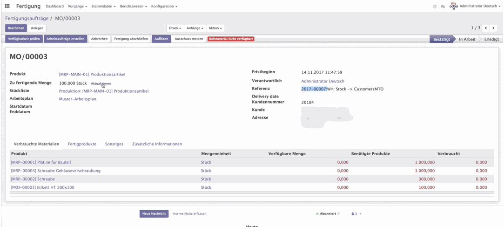Switch to the Verbrauchte Materialien tab
This screenshot has width=504, height=227.
[x=37, y=144]
